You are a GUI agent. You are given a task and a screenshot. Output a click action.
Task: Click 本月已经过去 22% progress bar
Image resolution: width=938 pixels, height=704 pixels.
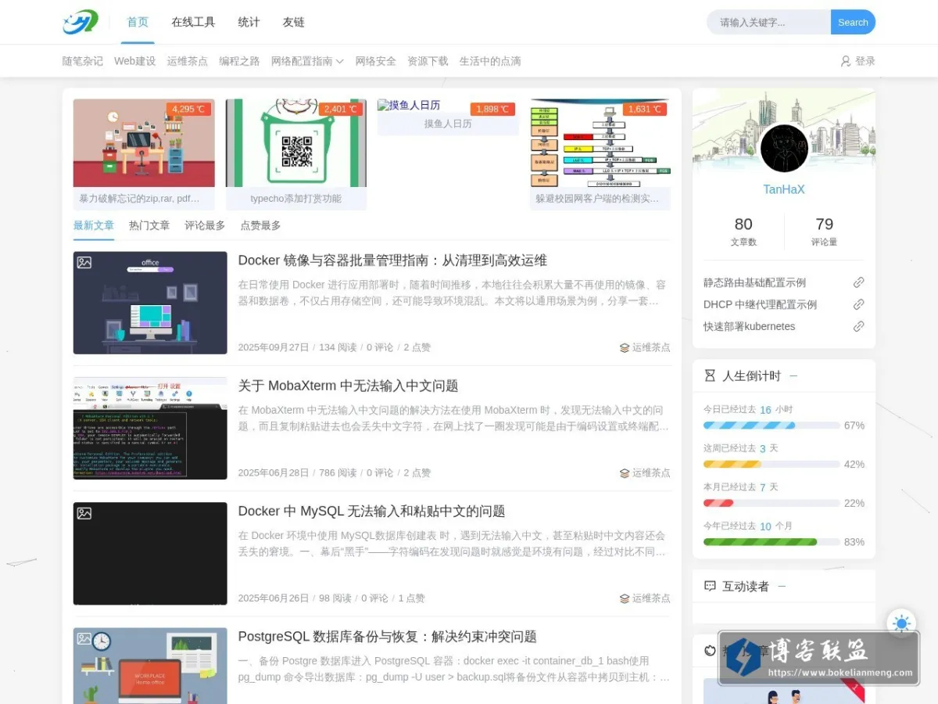(772, 503)
